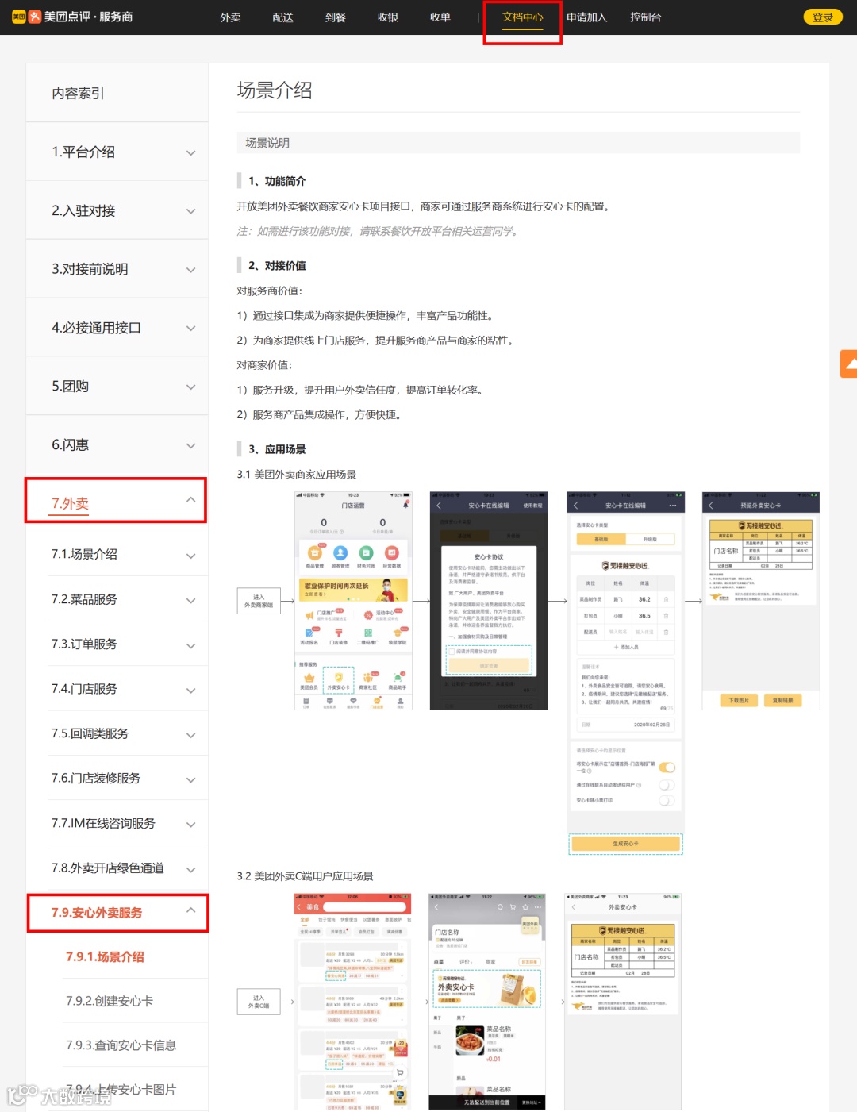Image resolution: width=857 pixels, height=1112 pixels.
Task: Click the 进入外卖C端 flow box
Action: (259, 1002)
